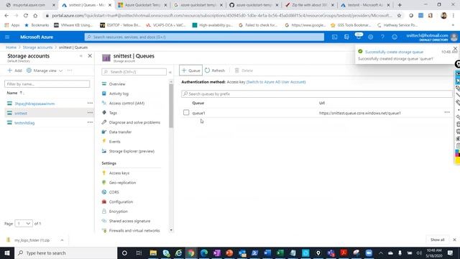Switch to the Azure Quickstart Templates tab

coord(142,5)
